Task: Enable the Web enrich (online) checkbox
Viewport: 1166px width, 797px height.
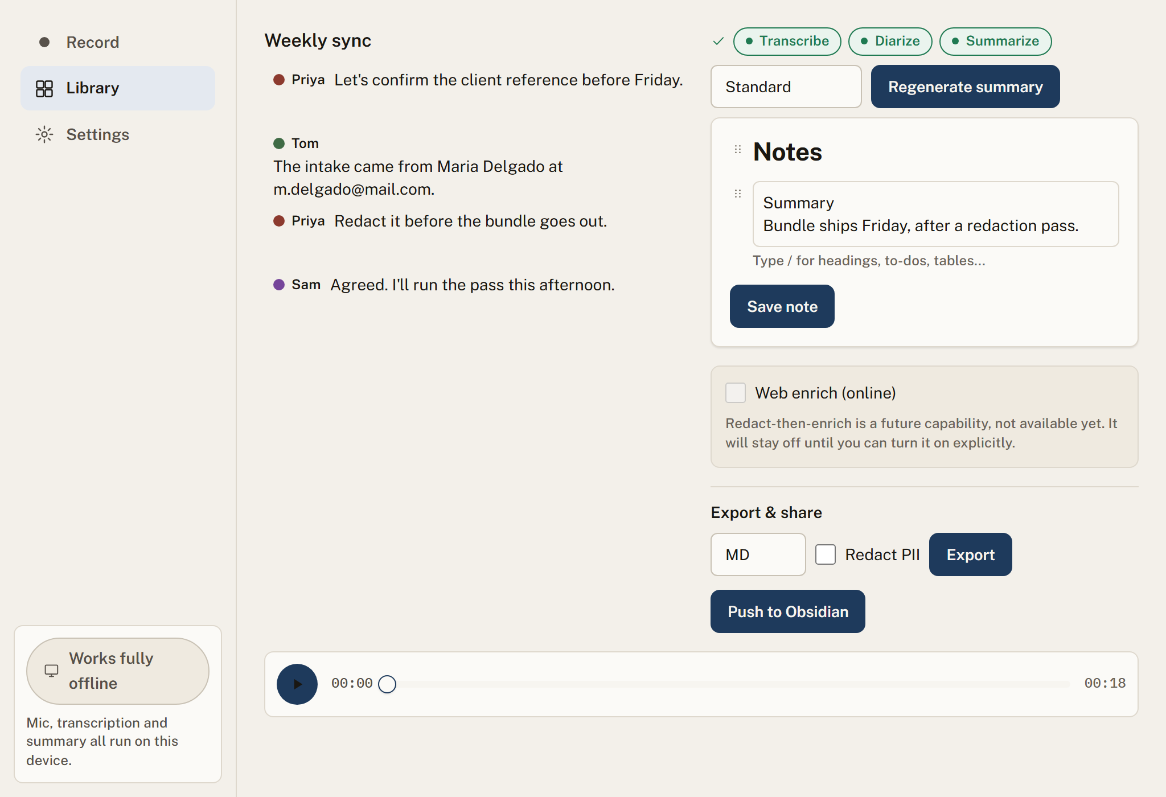Action: coord(736,393)
